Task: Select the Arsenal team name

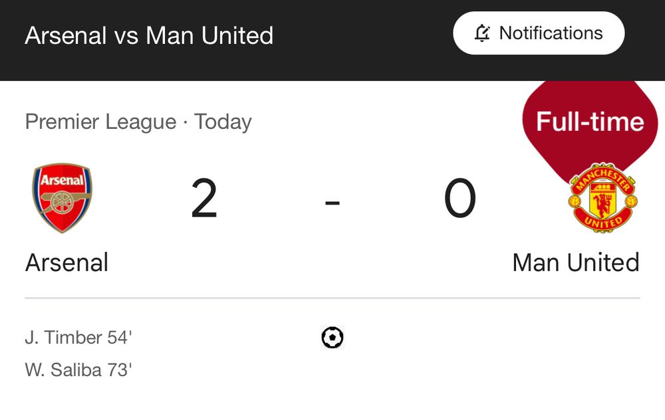Action: click(x=66, y=262)
